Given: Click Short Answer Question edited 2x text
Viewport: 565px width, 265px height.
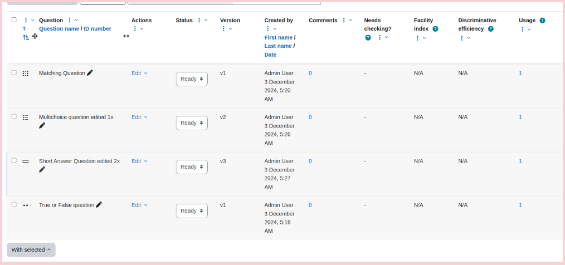Looking at the screenshot, I should tap(79, 161).
